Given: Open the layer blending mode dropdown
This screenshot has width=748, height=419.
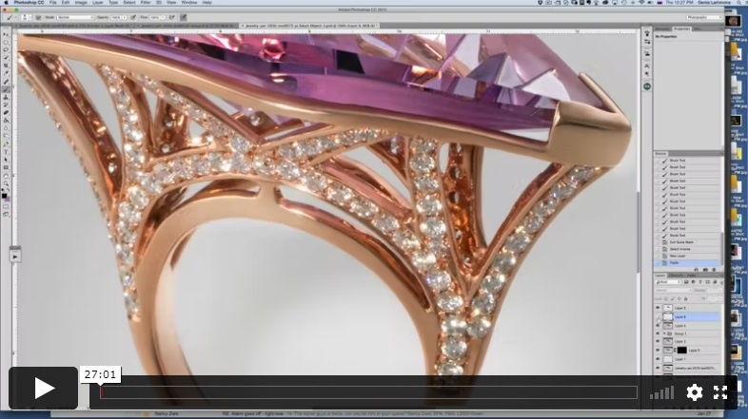Looking at the screenshot, I should tap(673, 290).
